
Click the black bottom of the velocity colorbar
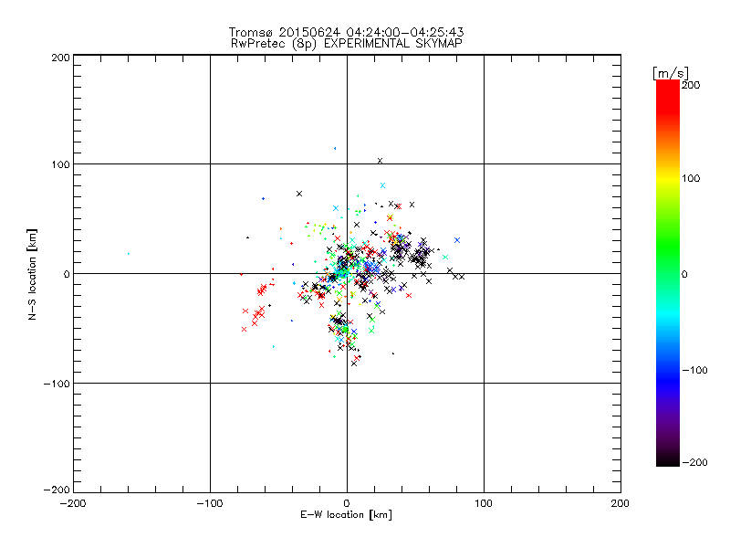(668, 459)
